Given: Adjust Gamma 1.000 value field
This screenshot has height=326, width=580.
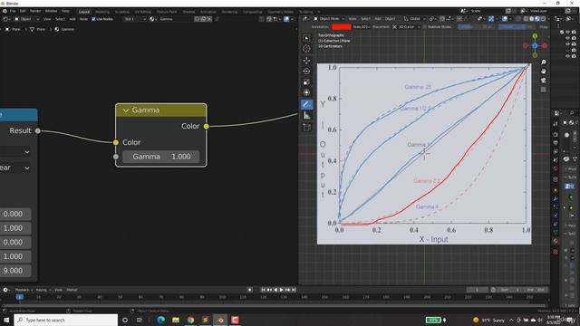Looking at the screenshot, I should [x=161, y=157].
